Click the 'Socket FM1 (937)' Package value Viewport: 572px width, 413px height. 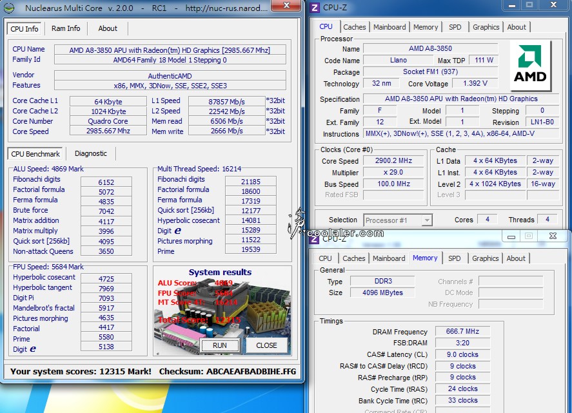[431, 72]
